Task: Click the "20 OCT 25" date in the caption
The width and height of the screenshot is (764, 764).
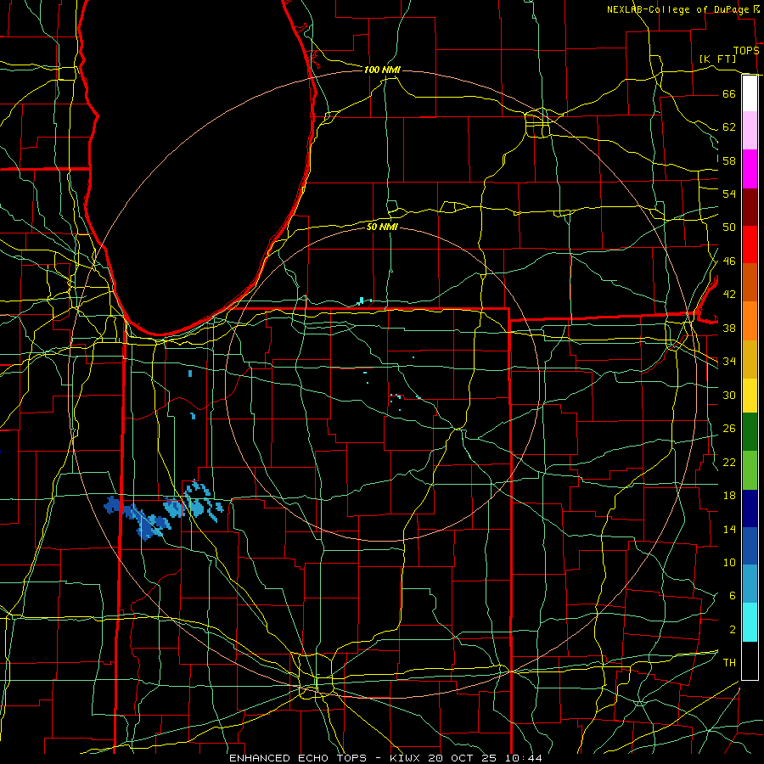Action: [463, 758]
